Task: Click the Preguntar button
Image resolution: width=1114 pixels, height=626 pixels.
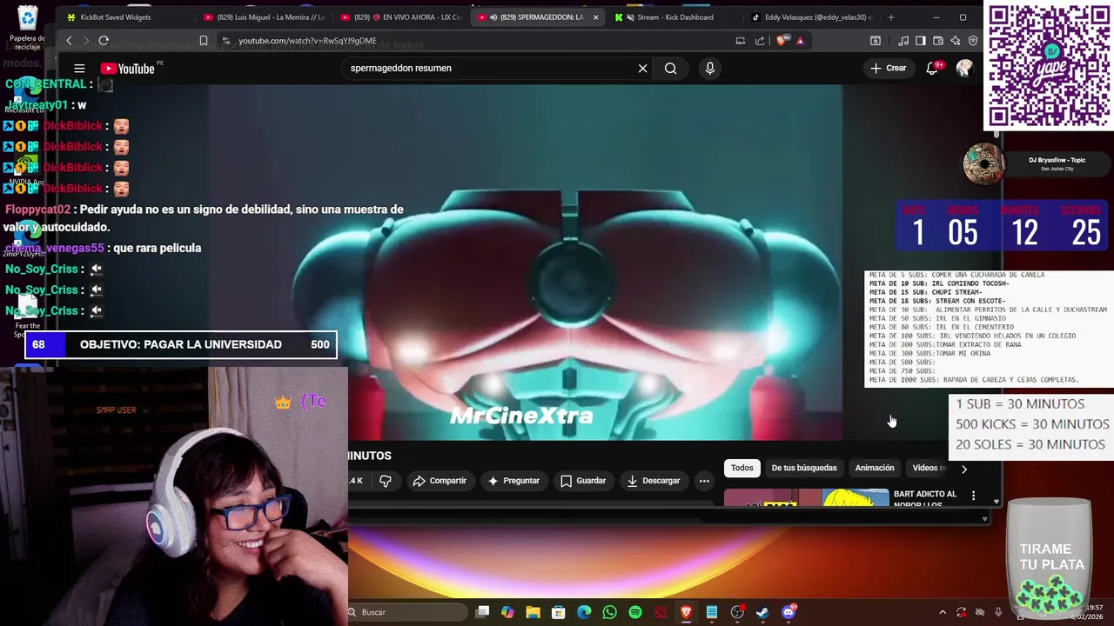Action: (x=513, y=481)
